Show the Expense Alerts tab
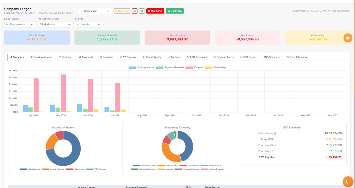 (223, 57)
